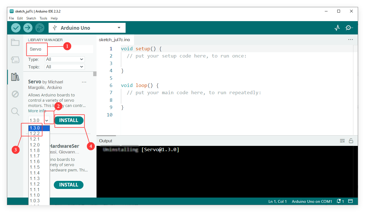This screenshot has width=365, height=212.
Task: Select version 1.2.0 from list
Action: [39, 145]
